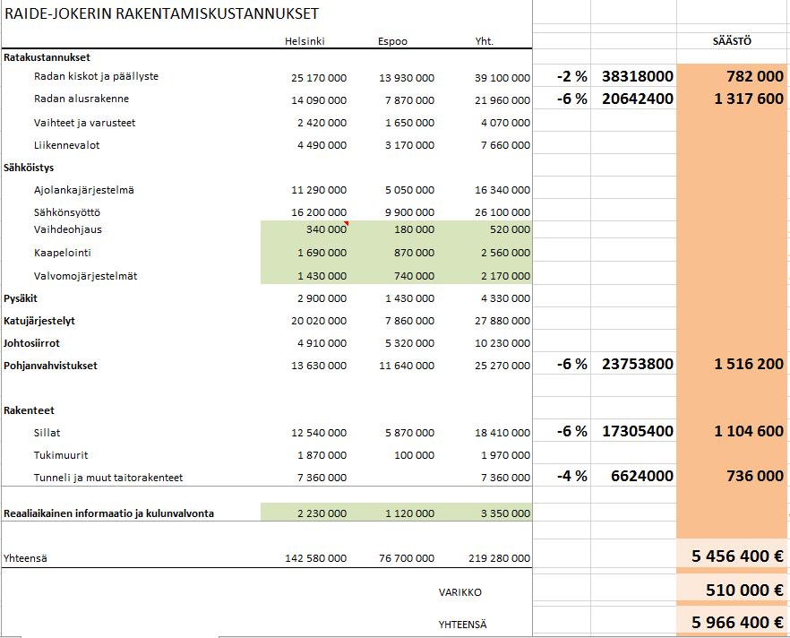Screen dimensions: 790x638
Task: Select the Espoo value '5 320 000'
Action: 409,343
